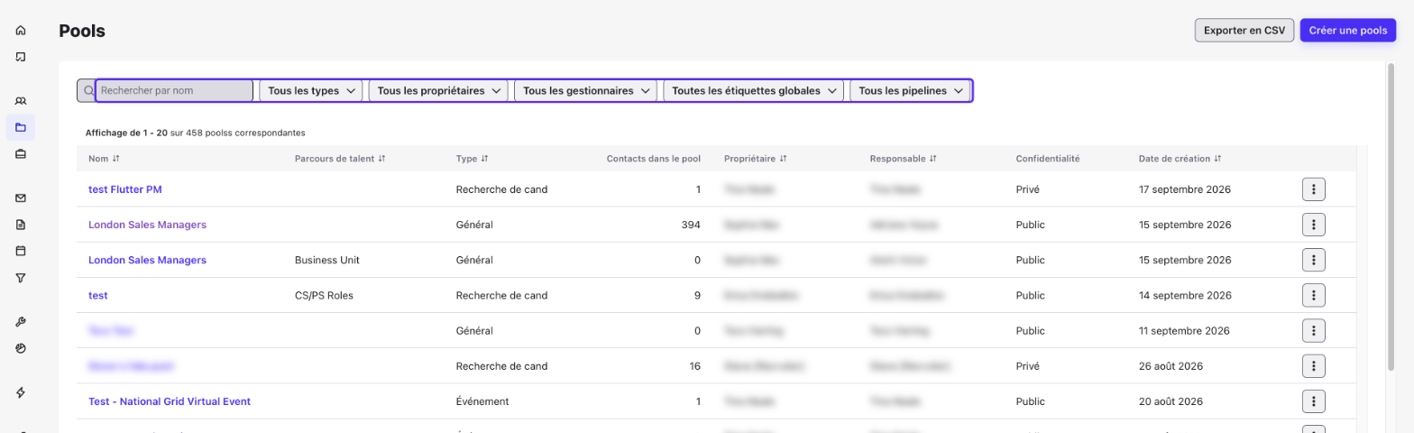Open the document page sidebar icon
Image resolution: width=1414 pixels, height=433 pixels.
[21, 225]
